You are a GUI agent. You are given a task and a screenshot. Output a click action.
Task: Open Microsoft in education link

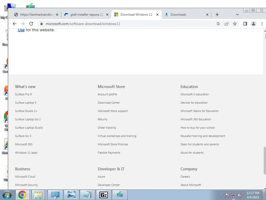click(x=195, y=94)
